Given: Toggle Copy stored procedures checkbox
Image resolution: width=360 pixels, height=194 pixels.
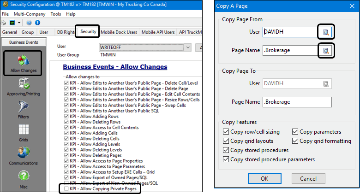Looking at the screenshot, I should tap(226, 150).
